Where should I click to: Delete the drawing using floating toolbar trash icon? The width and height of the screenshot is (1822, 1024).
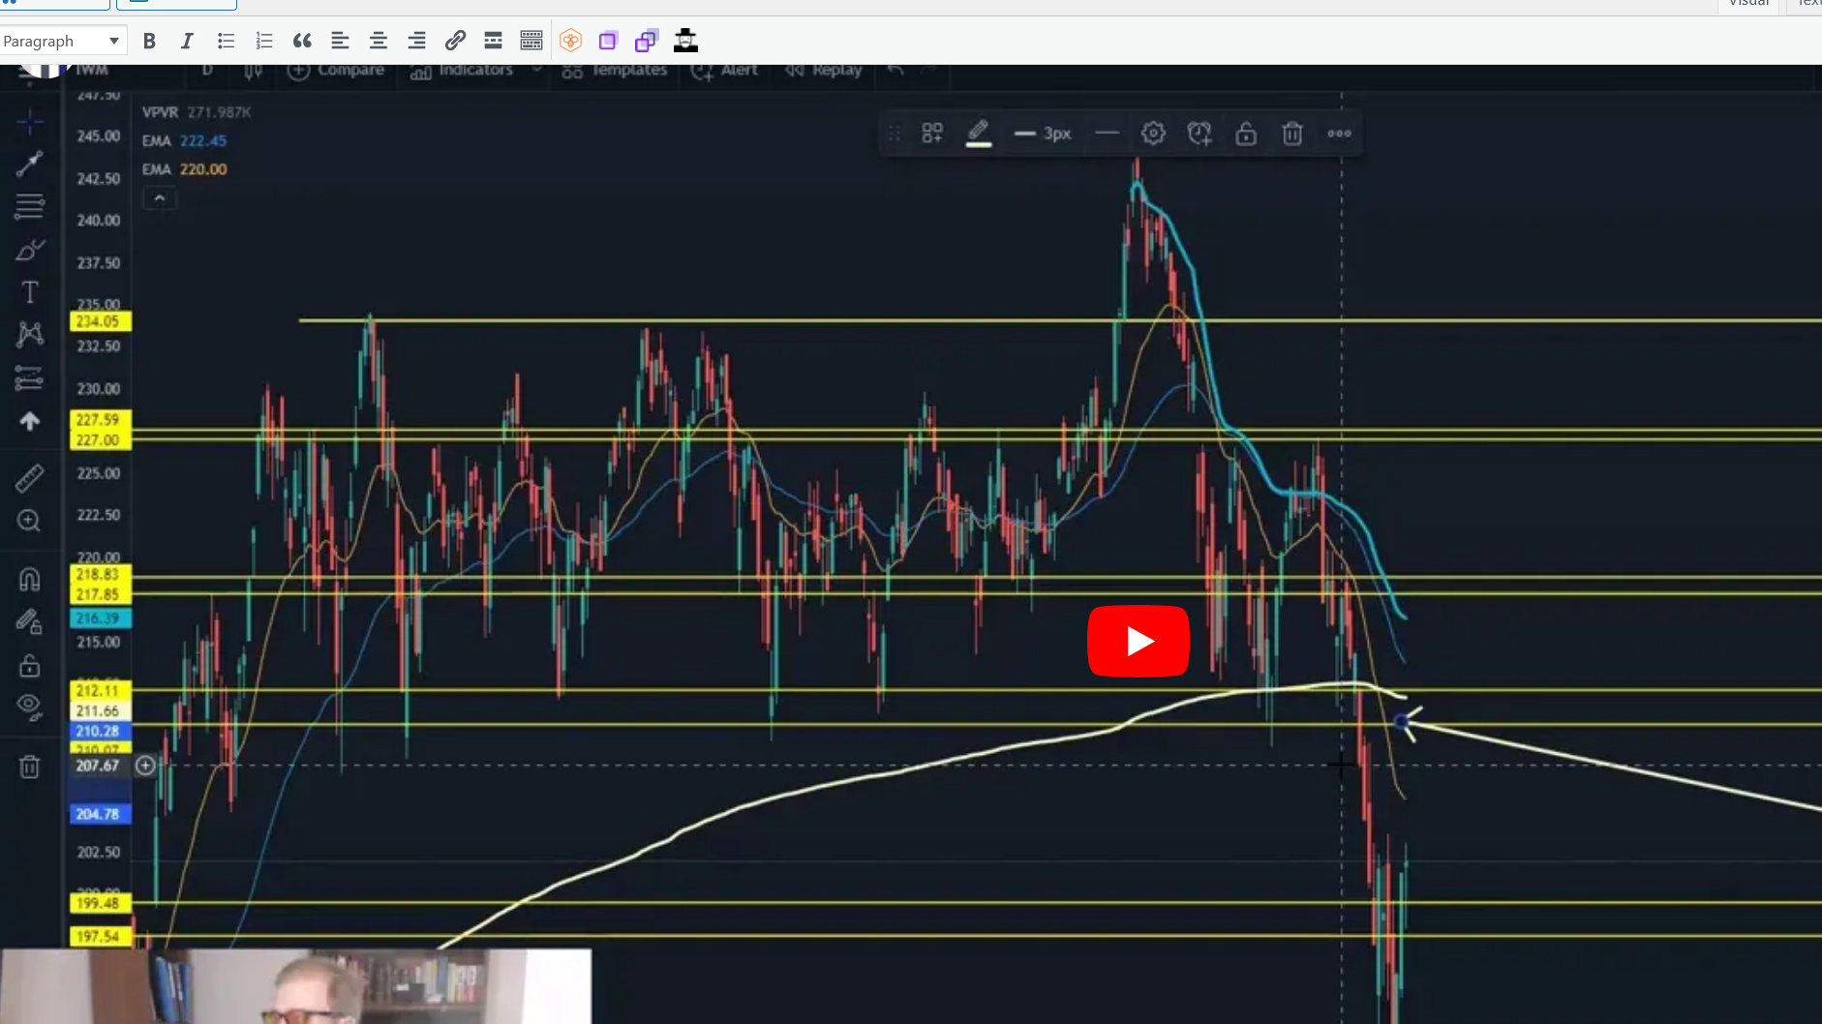click(x=1291, y=133)
